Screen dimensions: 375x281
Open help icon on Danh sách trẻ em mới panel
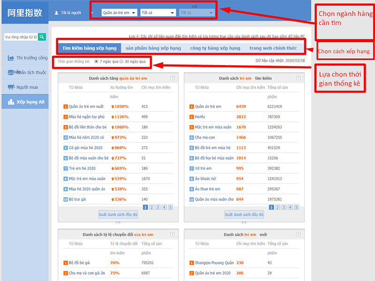299,235
